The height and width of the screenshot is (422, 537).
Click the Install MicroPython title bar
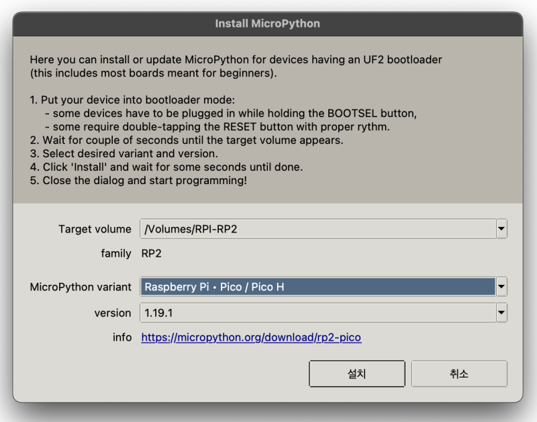click(267, 24)
